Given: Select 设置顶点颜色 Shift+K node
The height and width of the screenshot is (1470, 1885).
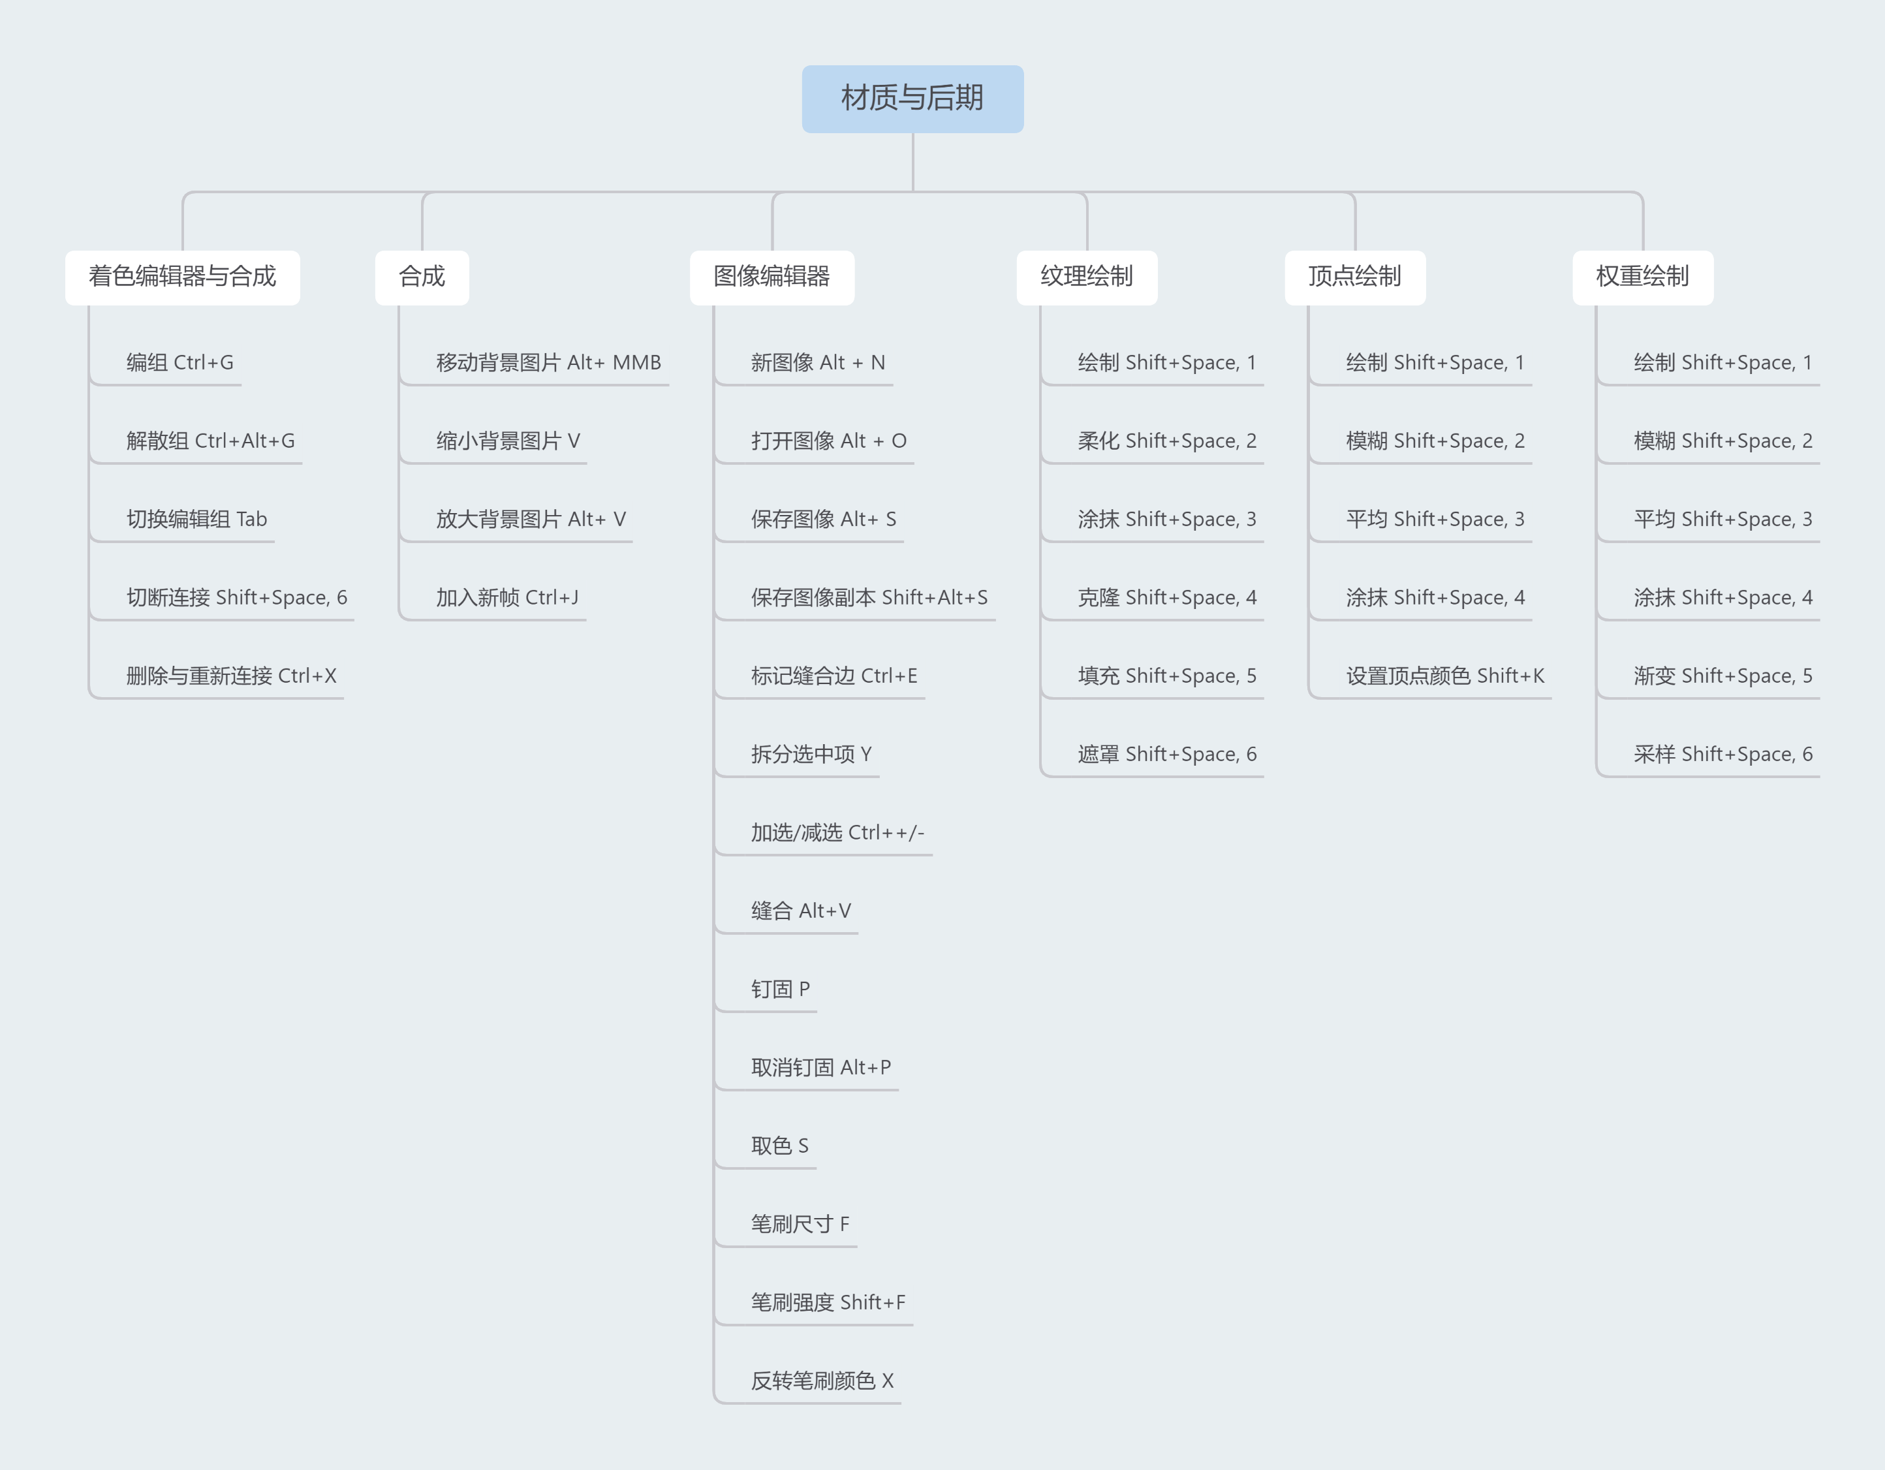Looking at the screenshot, I should [1444, 676].
